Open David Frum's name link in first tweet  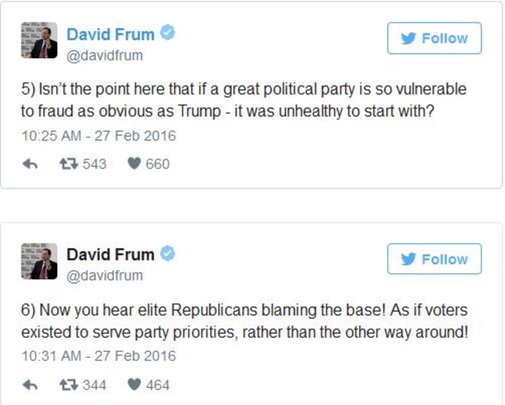(x=110, y=34)
